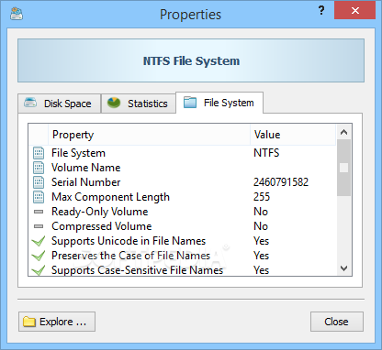Click the value 255
Viewport: 382px width, 350px height.
tap(262, 197)
